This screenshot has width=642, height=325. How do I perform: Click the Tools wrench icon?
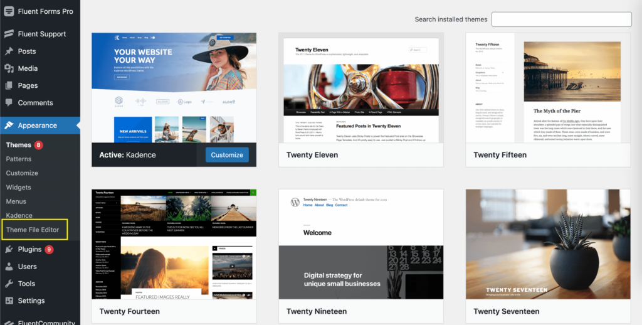(x=9, y=284)
